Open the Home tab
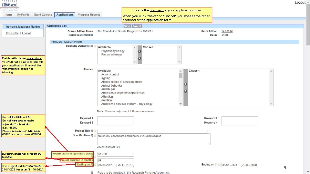This screenshot has width=310, height=174. [8, 15]
